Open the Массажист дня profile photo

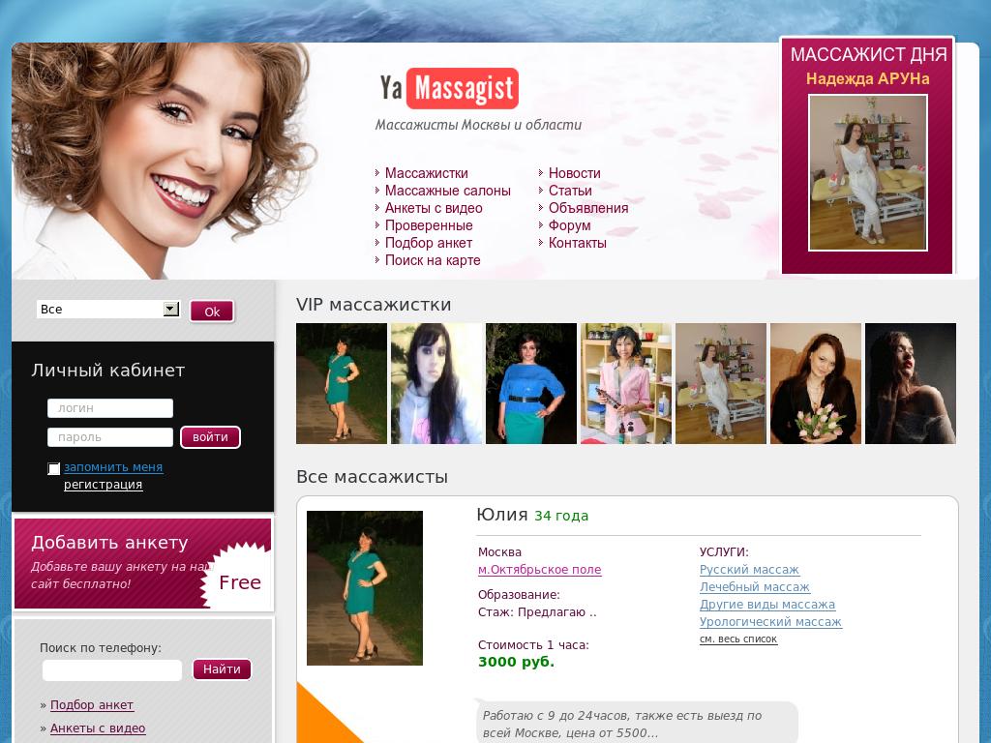868,172
